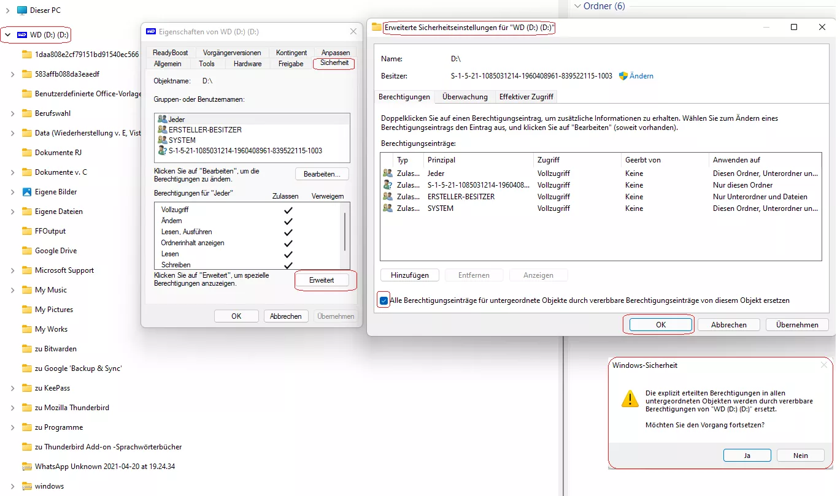This screenshot has width=840, height=496.
Task: Expand the zu Mozilla Thunderbird folder
Action: [x=12, y=408]
